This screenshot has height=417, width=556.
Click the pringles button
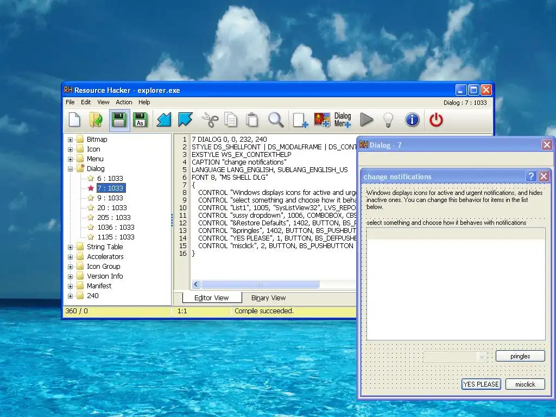point(520,356)
